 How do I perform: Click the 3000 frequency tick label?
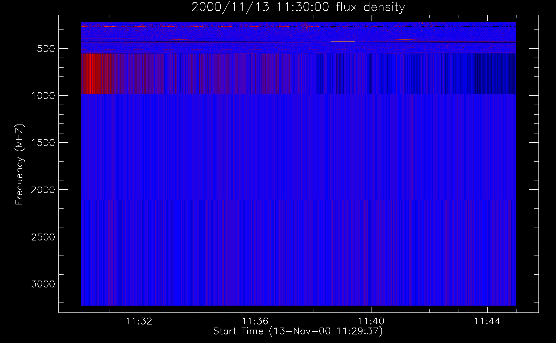43,284
